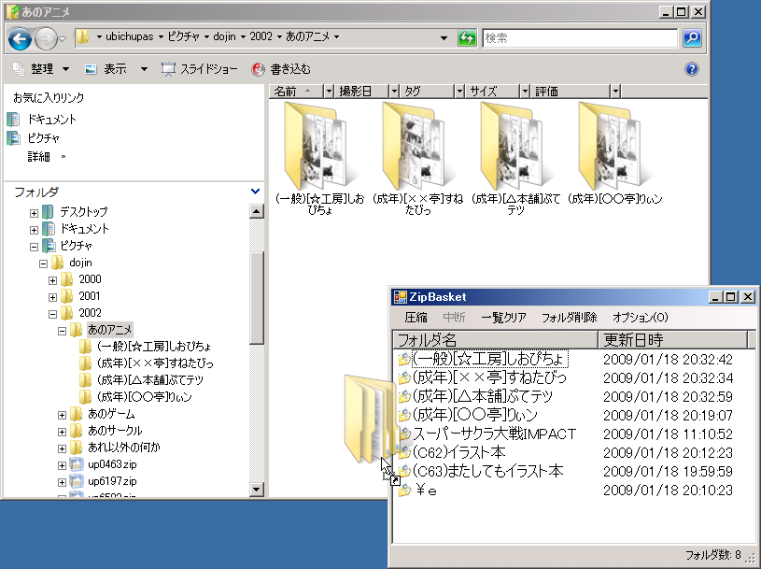Open ピクチャ favorite link
Image resolution: width=761 pixels, height=569 pixels.
tap(34, 138)
